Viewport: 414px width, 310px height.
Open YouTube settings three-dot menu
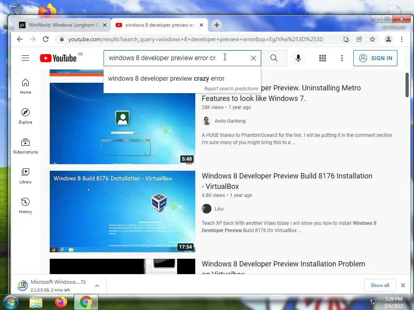pos(342,58)
